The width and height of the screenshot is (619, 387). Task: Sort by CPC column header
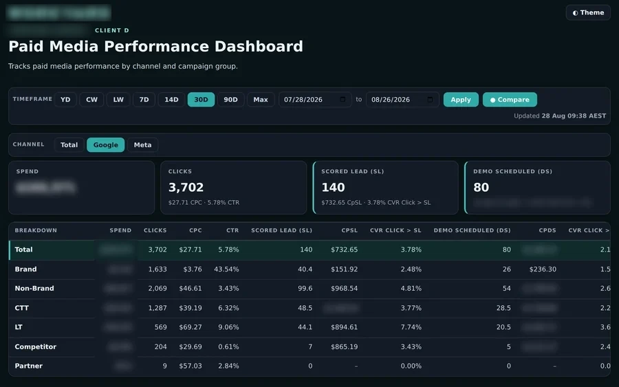[195, 230]
